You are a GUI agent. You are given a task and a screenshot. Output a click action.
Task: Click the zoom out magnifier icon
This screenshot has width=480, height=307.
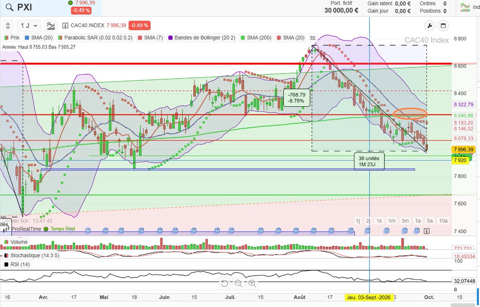(x=238, y=283)
